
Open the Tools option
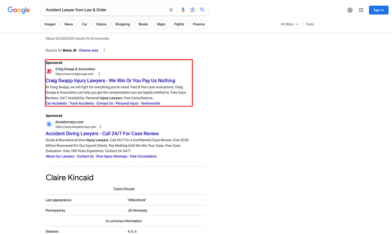310,24
